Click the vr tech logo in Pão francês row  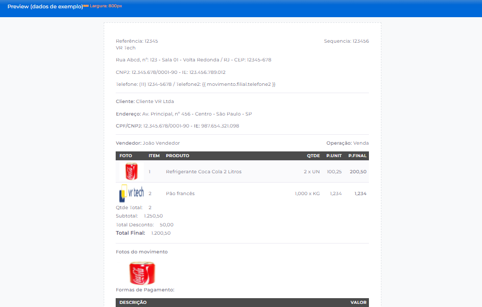point(131,193)
